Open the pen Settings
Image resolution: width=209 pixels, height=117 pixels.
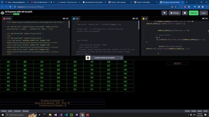click(x=174, y=13)
